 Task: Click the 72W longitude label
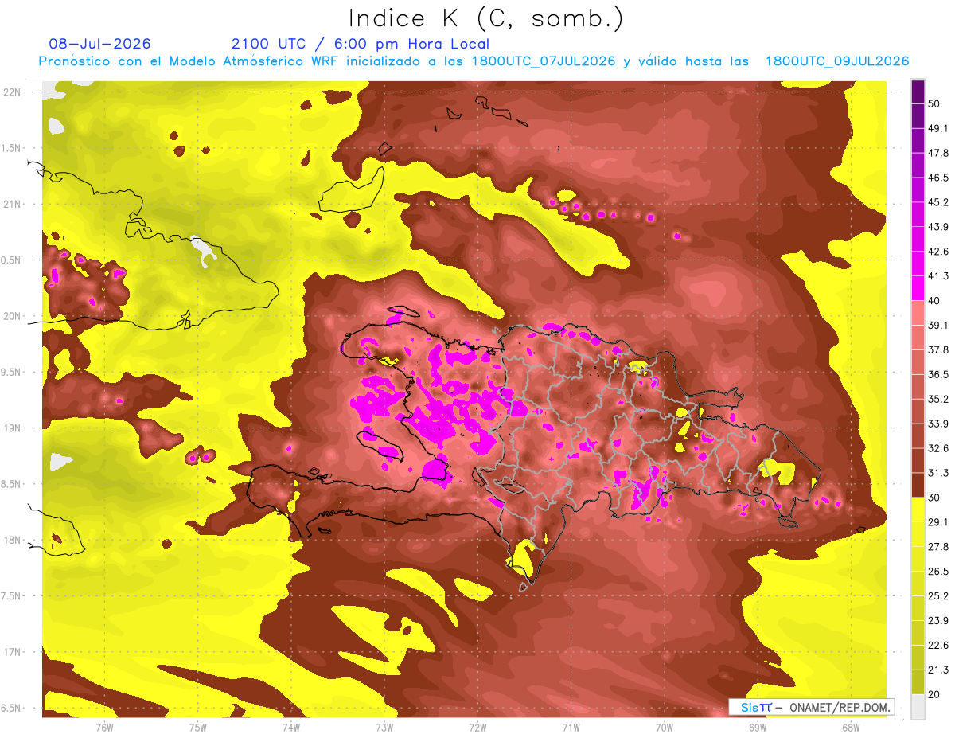[x=477, y=727]
